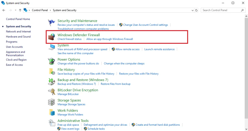Open the Programs category
Image resolution: width=248 pixels, height=131 pixels.
point(12,42)
